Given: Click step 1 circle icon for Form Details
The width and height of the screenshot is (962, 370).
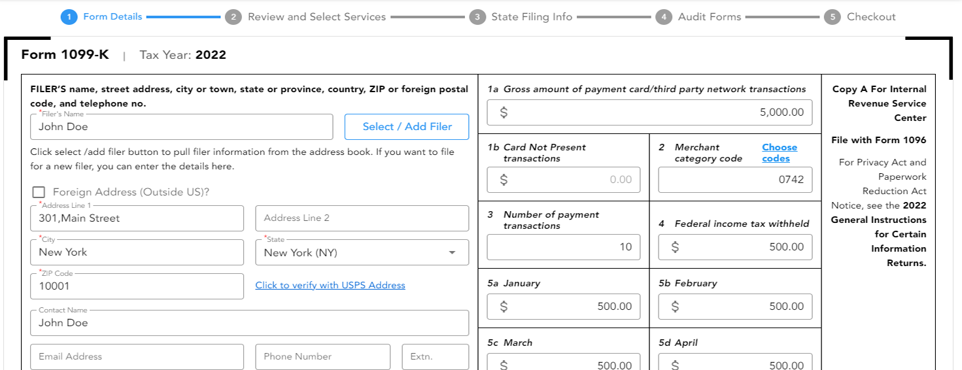Looking at the screenshot, I should click(x=69, y=17).
